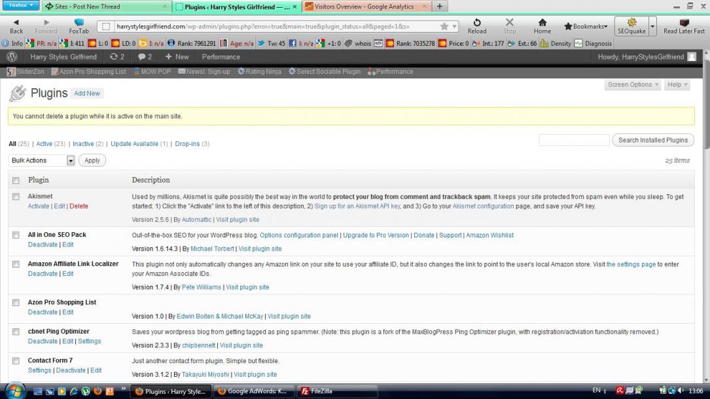
Task: Tick the Amazon Affiliate Link Localizer checkbox
Action: pyautogui.click(x=16, y=264)
